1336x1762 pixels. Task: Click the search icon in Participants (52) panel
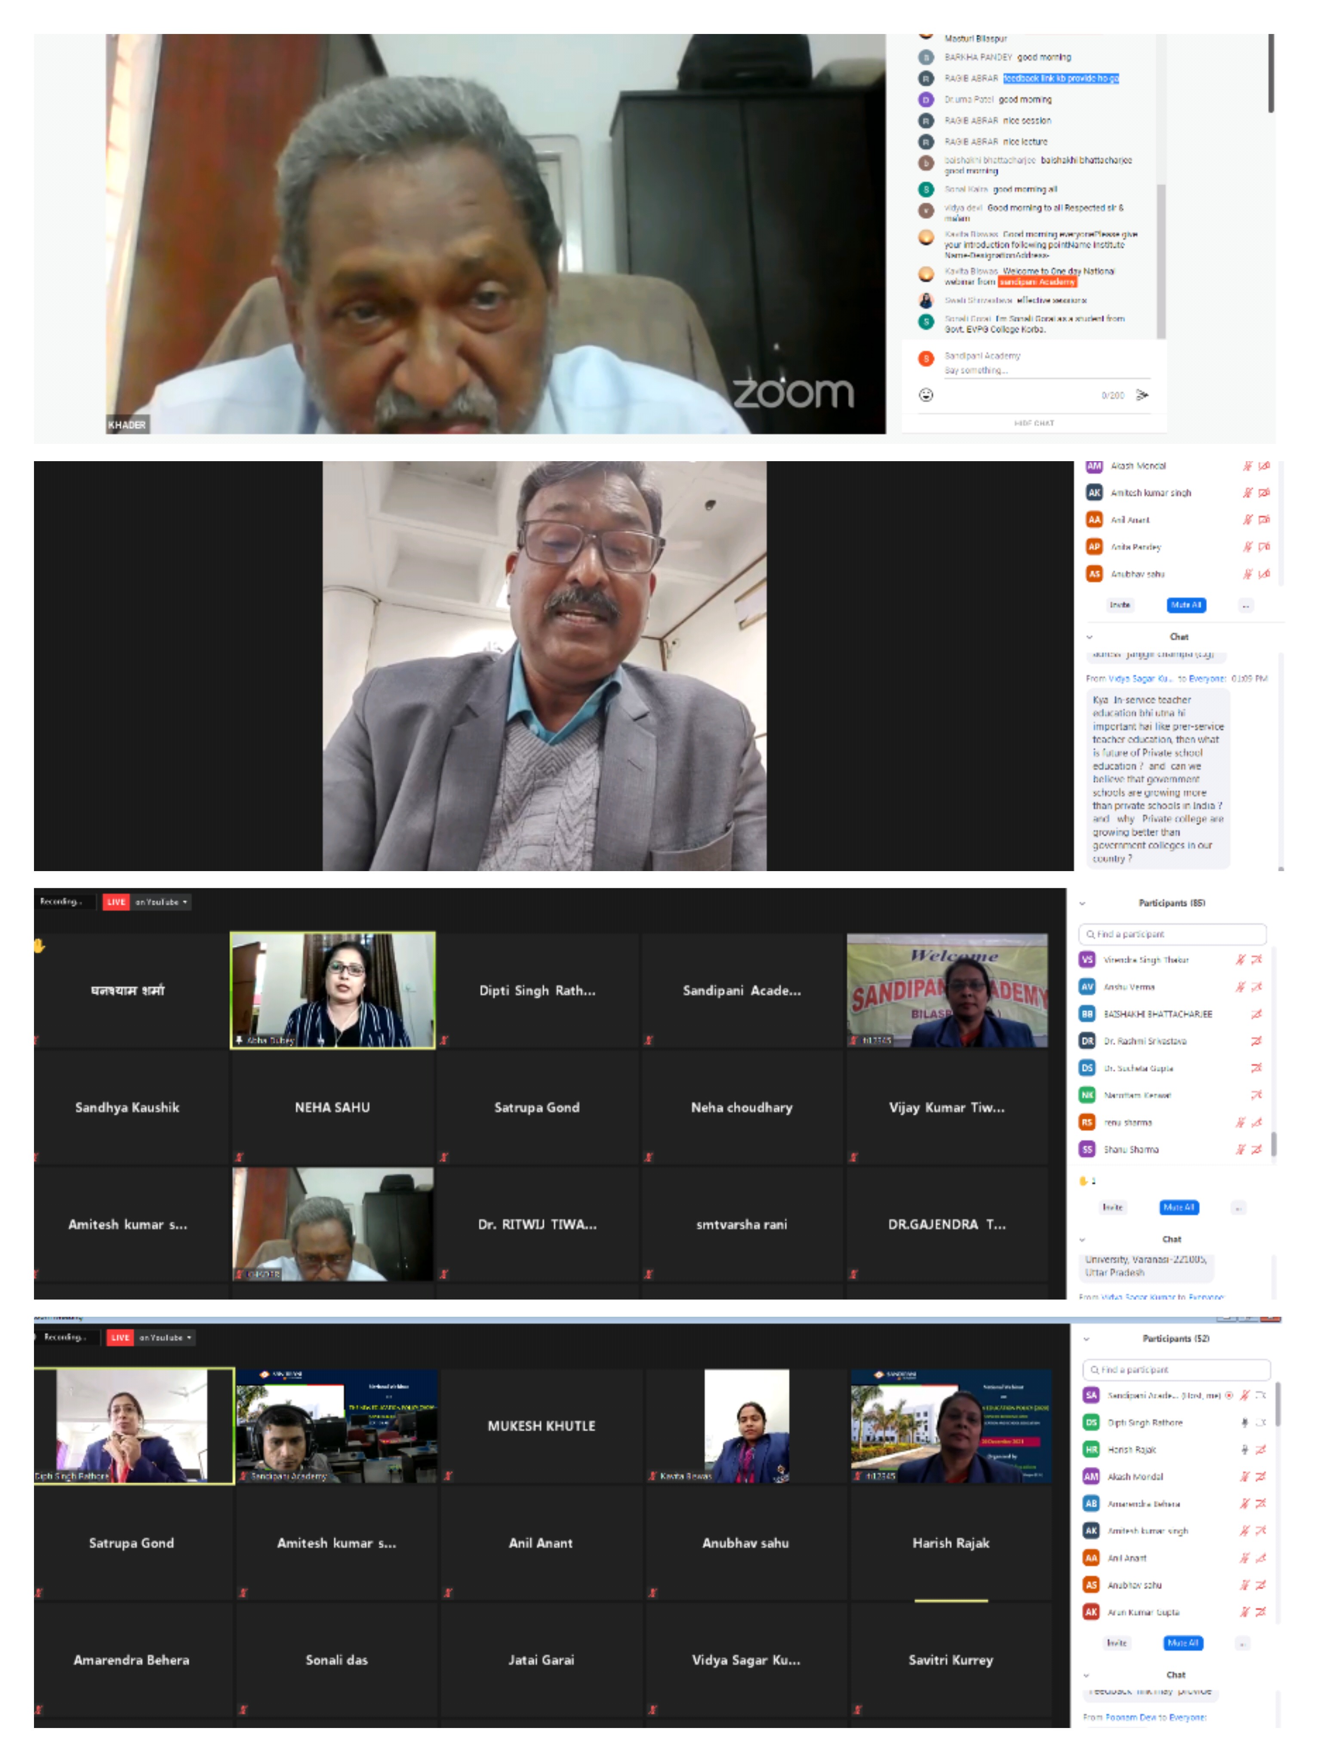pyautogui.click(x=1095, y=1369)
